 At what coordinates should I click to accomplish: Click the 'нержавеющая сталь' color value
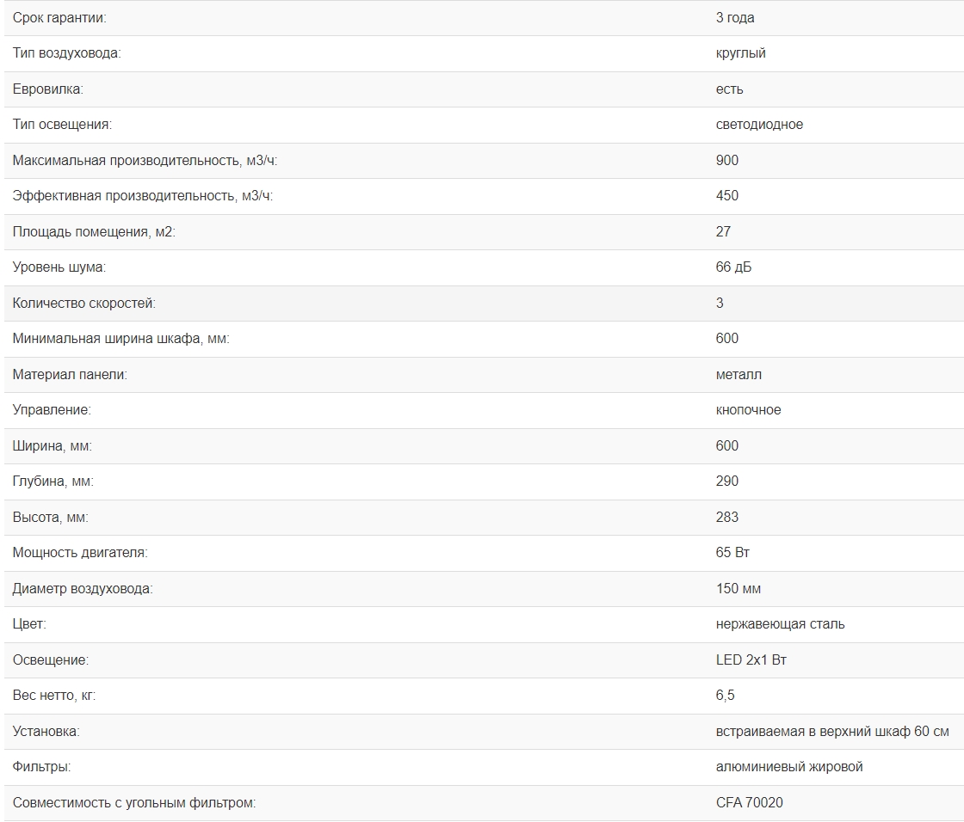tap(780, 624)
